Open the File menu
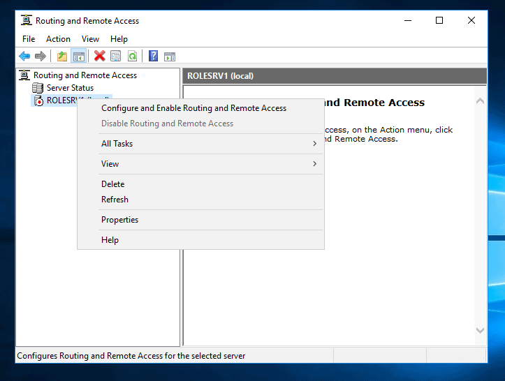The width and height of the screenshot is (505, 381). 29,39
